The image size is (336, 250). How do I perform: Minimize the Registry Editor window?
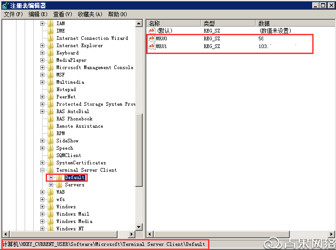[315, 5]
